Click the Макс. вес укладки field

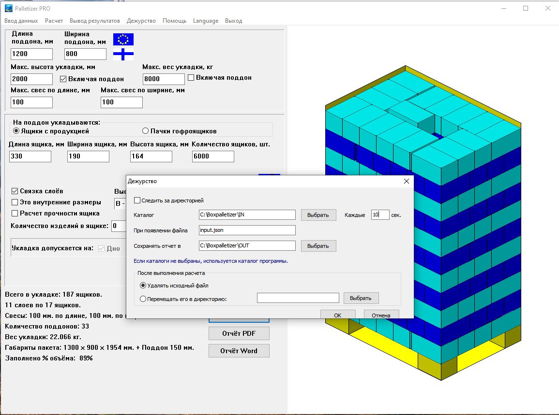[164, 79]
